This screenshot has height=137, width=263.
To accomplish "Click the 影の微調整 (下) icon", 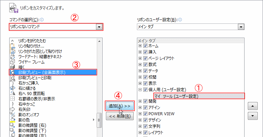I will [13, 130].
